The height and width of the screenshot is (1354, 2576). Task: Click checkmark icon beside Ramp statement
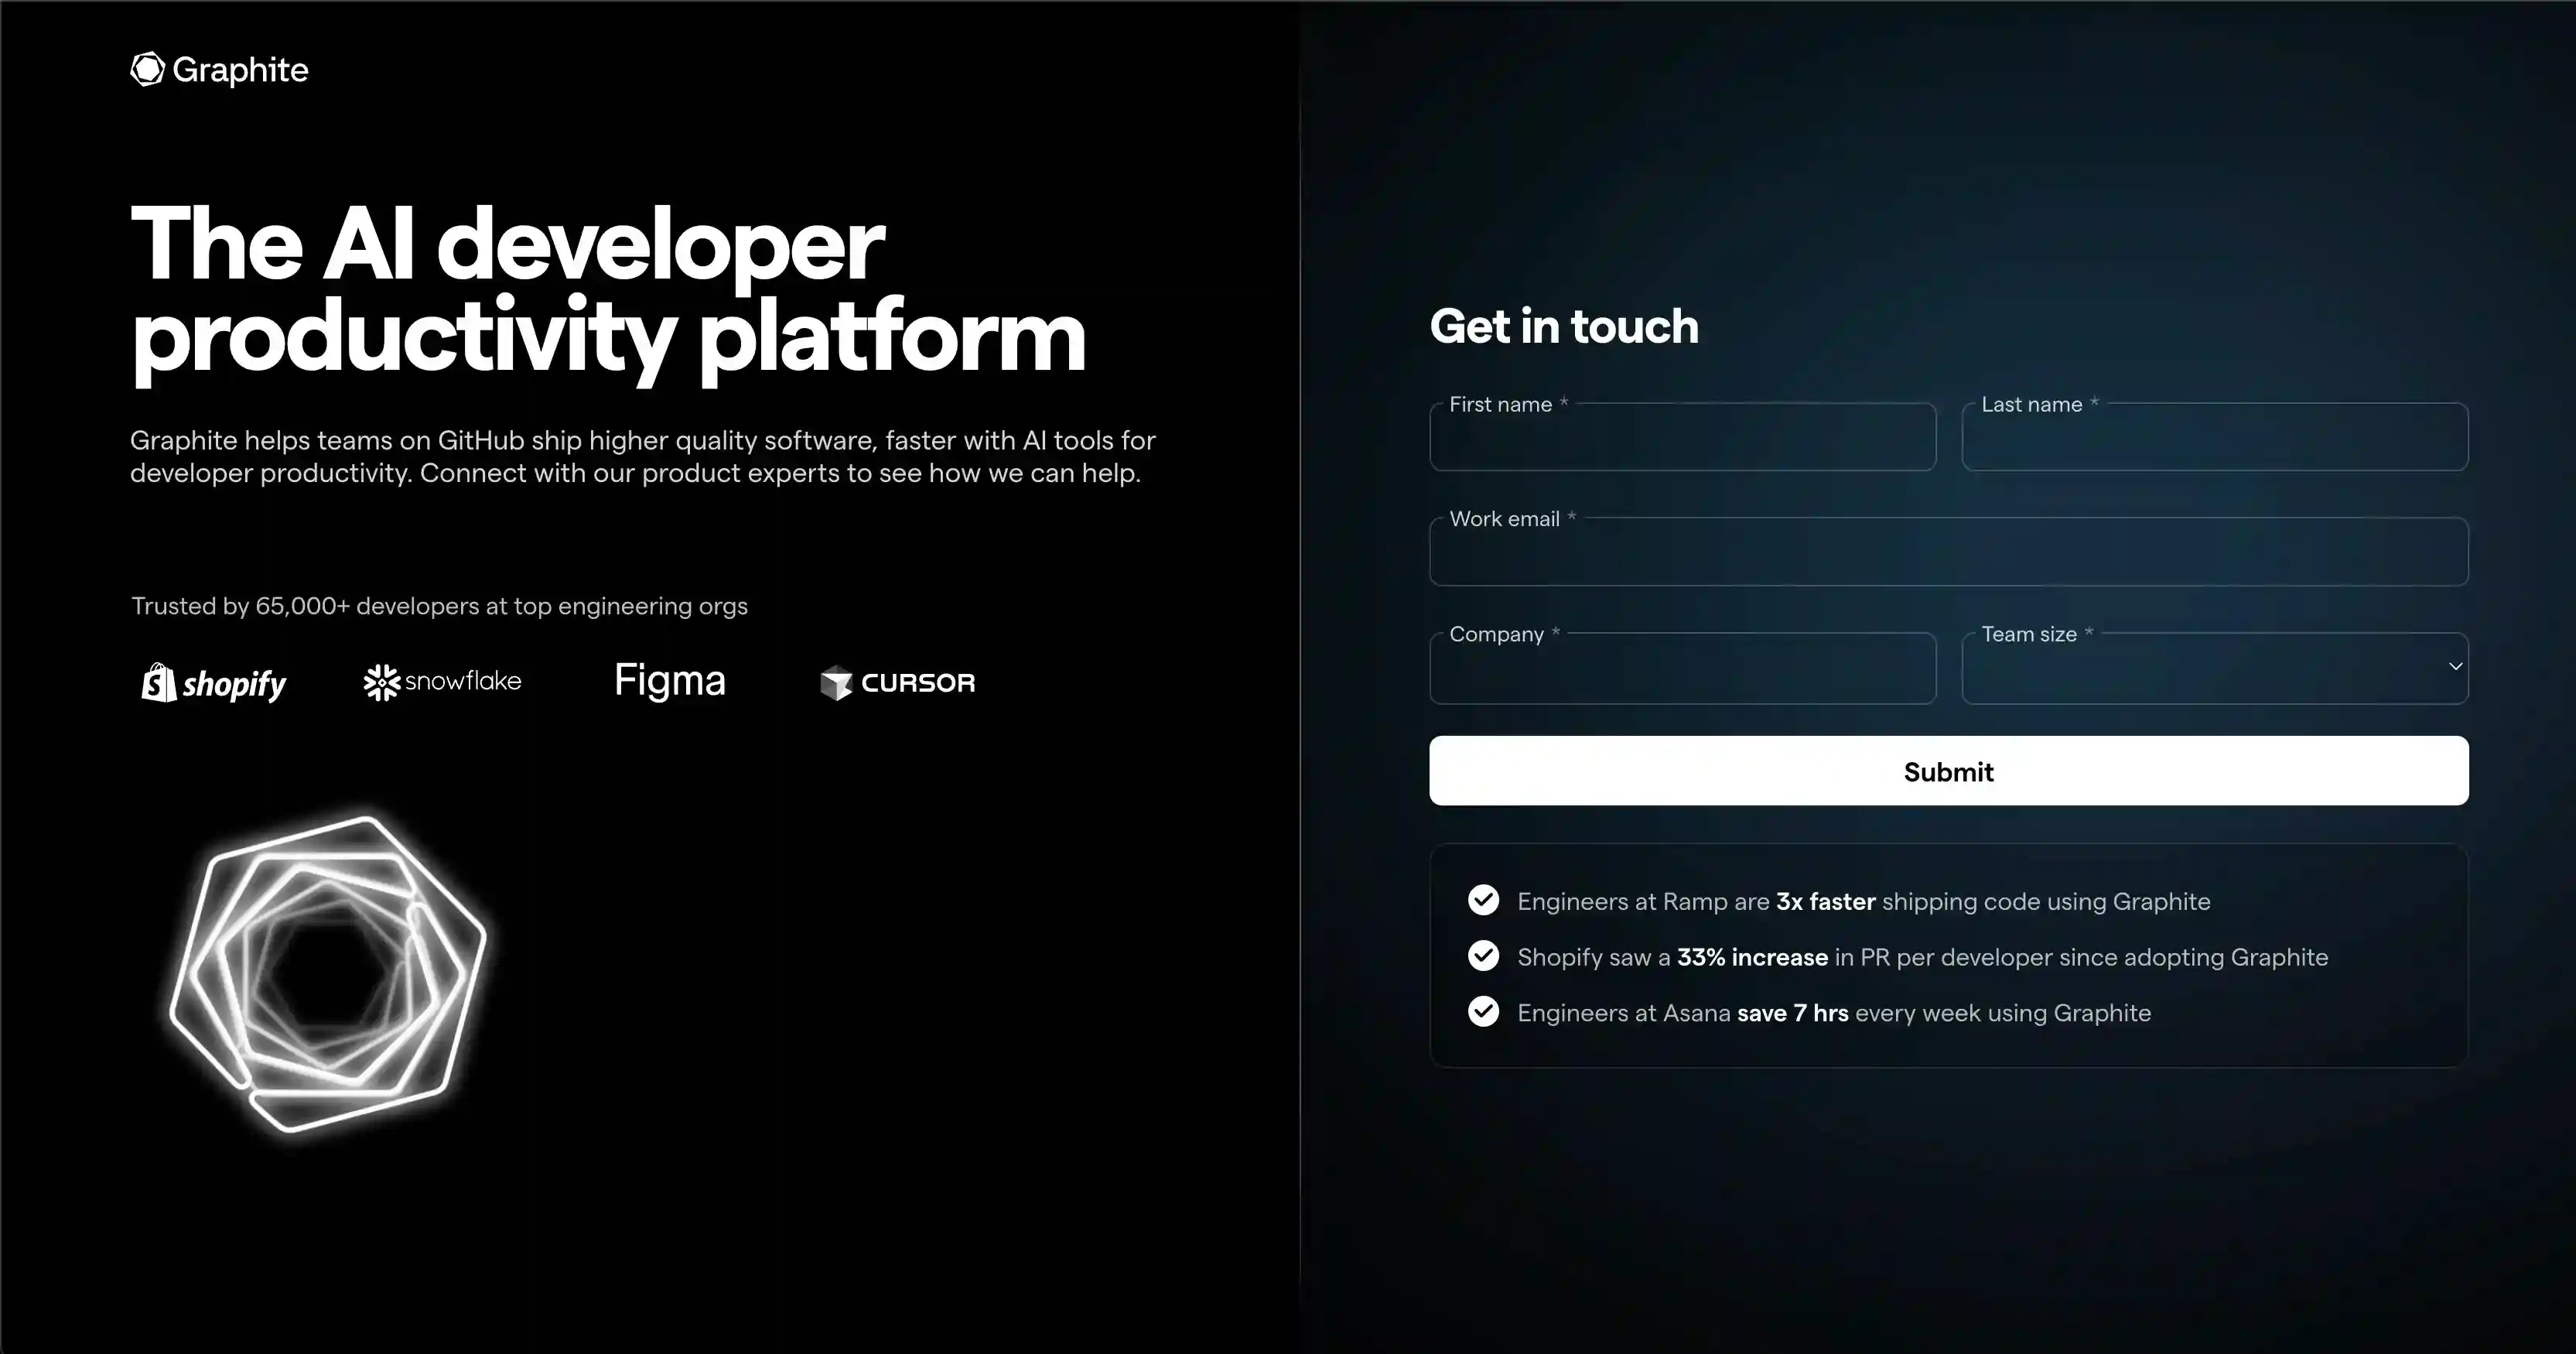pos(1483,900)
